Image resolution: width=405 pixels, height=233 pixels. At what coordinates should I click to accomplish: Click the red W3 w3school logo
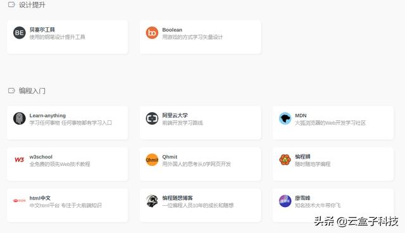tap(20, 160)
